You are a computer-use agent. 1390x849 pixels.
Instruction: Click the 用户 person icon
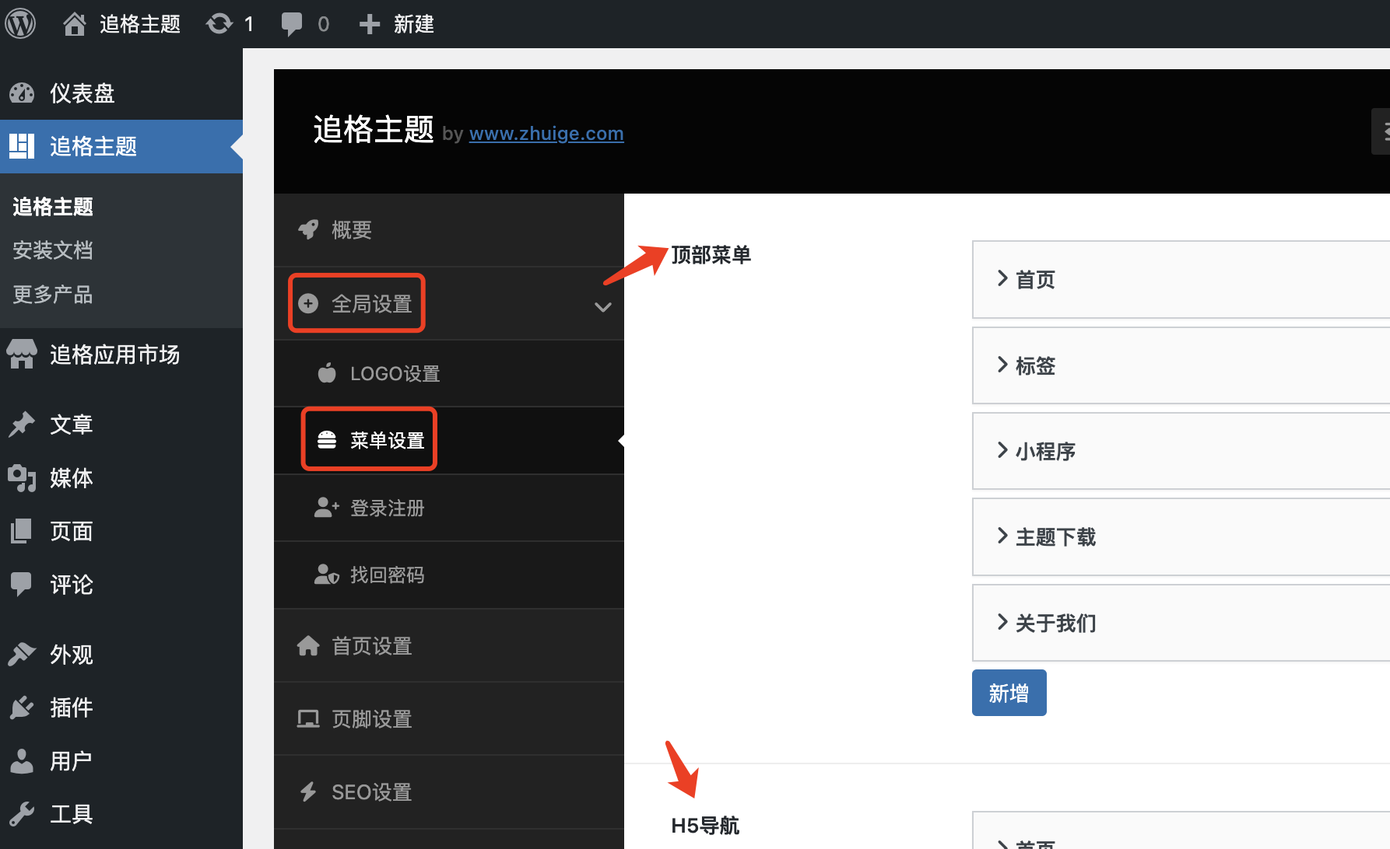tap(22, 761)
